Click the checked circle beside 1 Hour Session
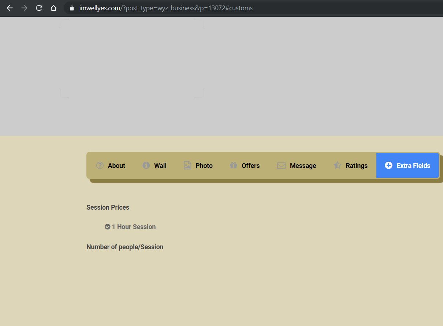Image resolution: width=443 pixels, height=326 pixels. pos(107,227)
